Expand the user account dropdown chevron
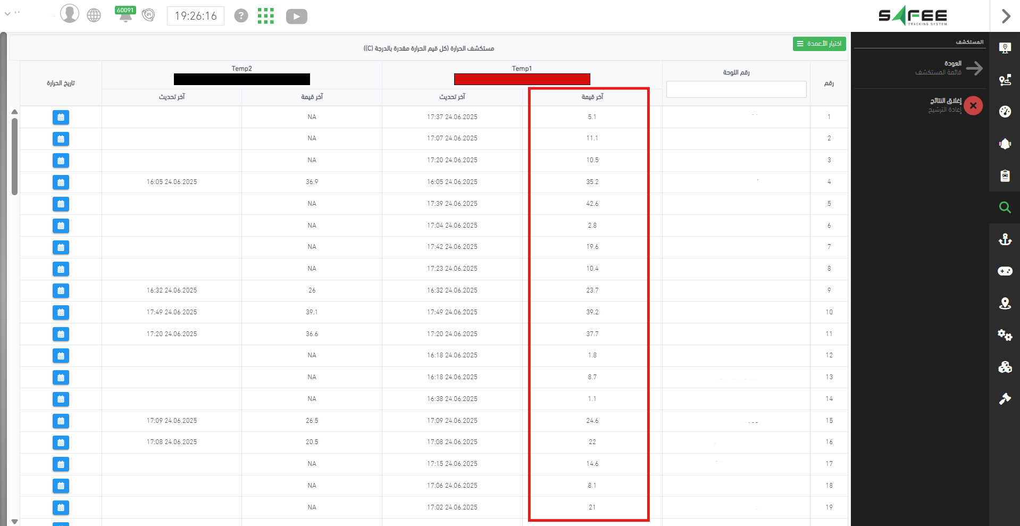 (x=7, y=13)
